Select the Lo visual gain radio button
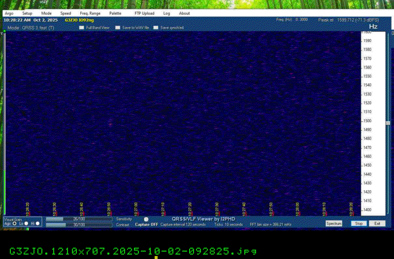394x259 pixels. (x=26, y=223)
